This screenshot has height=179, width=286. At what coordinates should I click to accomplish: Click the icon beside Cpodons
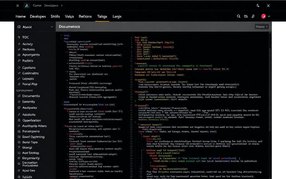[x=19, y=68]
